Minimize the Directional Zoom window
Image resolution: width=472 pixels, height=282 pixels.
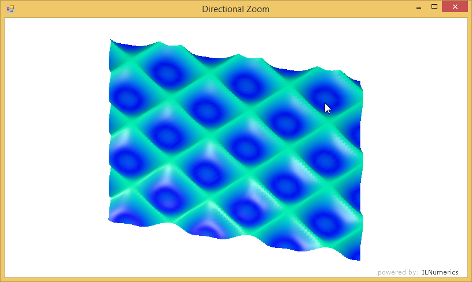coord(419,7)
